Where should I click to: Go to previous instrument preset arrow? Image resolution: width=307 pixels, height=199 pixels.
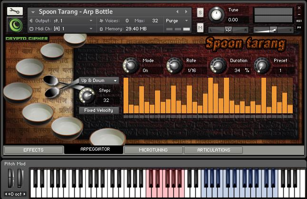click(177, 12)
